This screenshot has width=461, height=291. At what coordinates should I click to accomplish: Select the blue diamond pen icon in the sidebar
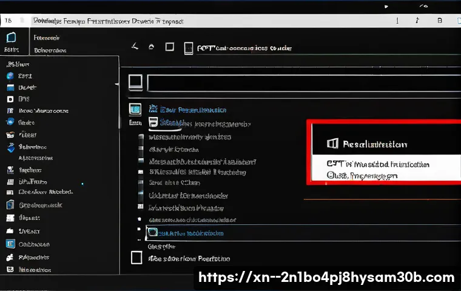pos(11,147)
